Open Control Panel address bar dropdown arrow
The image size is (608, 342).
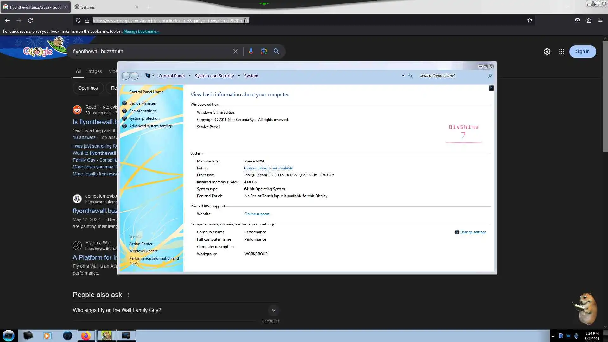pyautogui.click(x=403, y=76)
